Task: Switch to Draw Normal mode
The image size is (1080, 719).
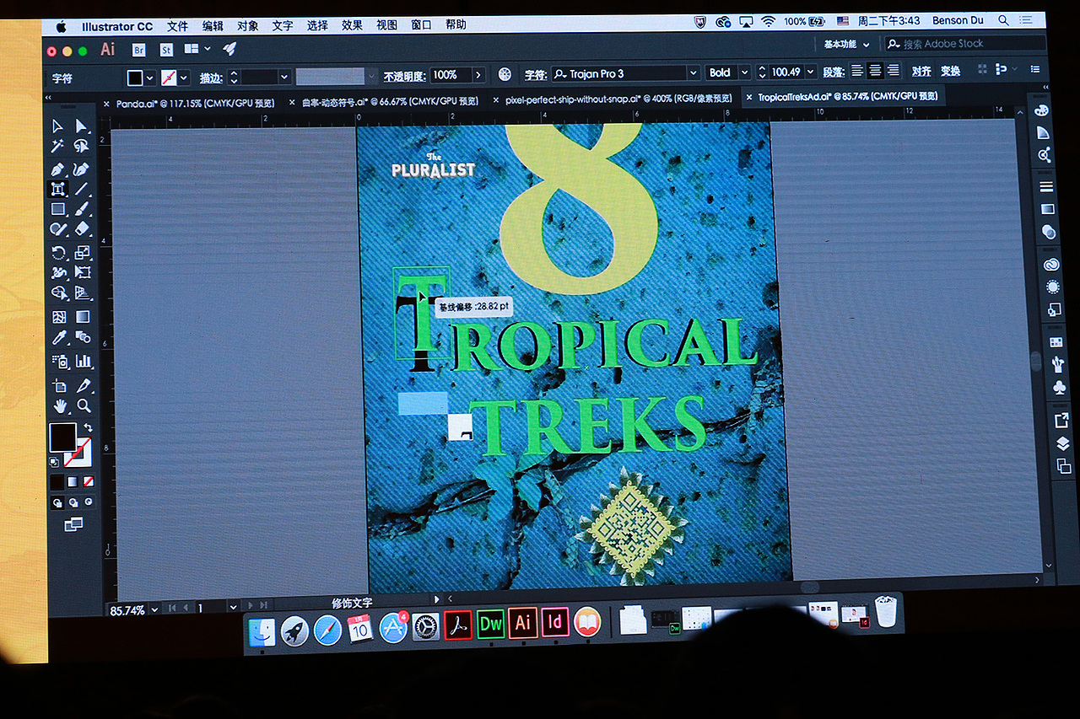Action: pyautogui.click(x=57, y=503)
